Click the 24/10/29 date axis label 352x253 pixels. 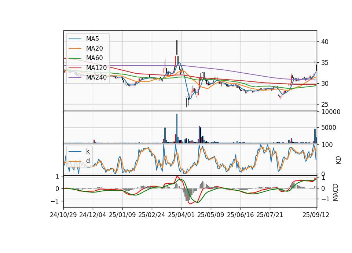coord(63,215)
